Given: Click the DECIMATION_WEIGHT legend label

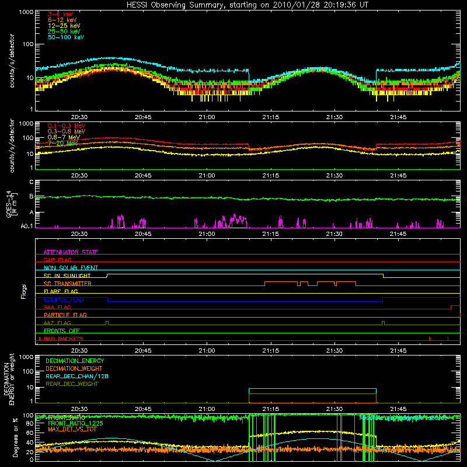Looking at the screenshot, I should click(74, 368).
